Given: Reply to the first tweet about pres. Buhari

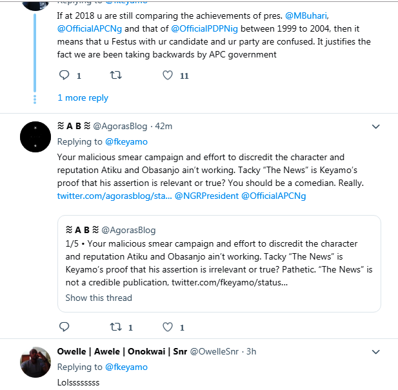Looking at the screenshot, I should [x=64, y=76].
